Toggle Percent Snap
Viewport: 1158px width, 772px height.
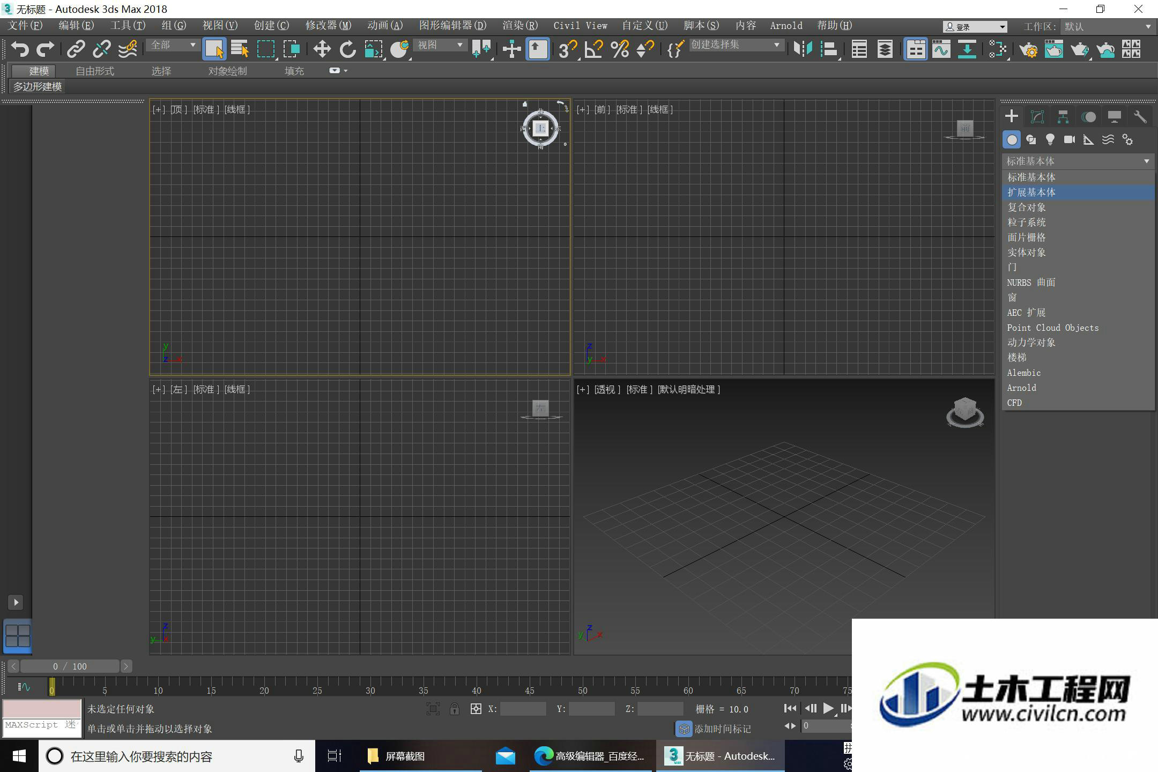point(619,49)
